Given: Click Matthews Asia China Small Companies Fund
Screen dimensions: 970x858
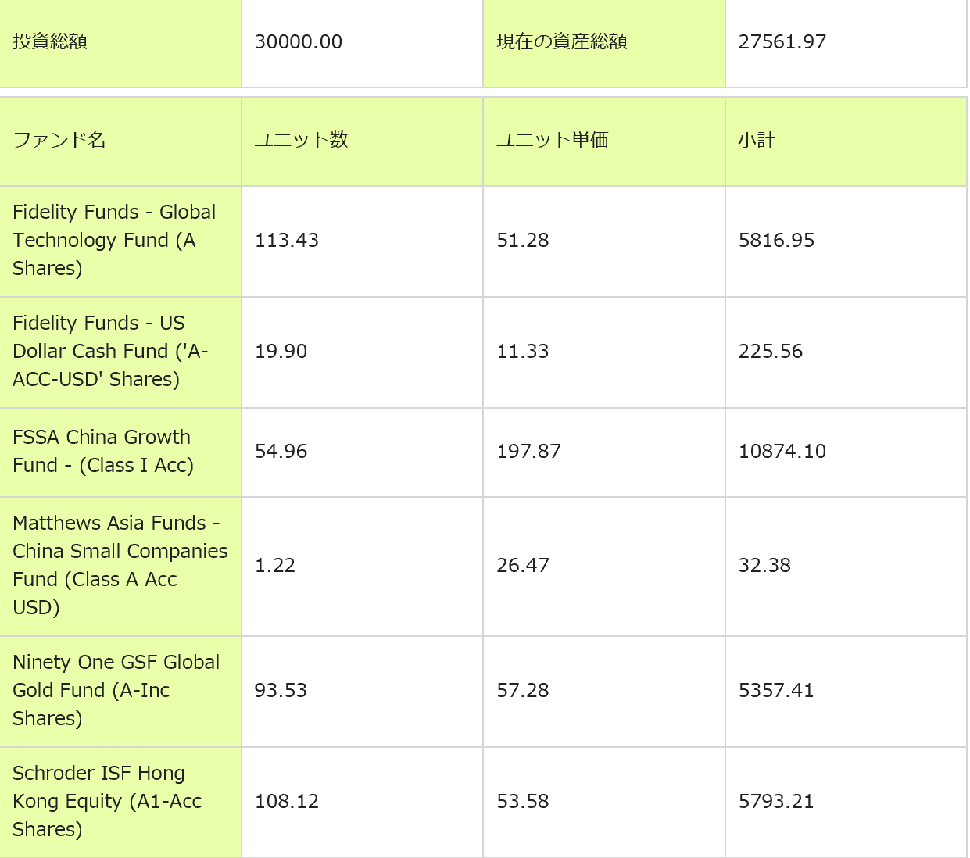Looking at the screenshot, I should 120,565.
